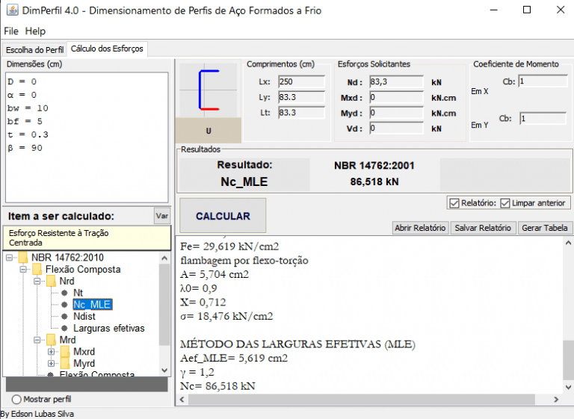574x419 pixels.
Task: Click 't = 0.3' in dimensions list
Action: click(x=28, y=134)
